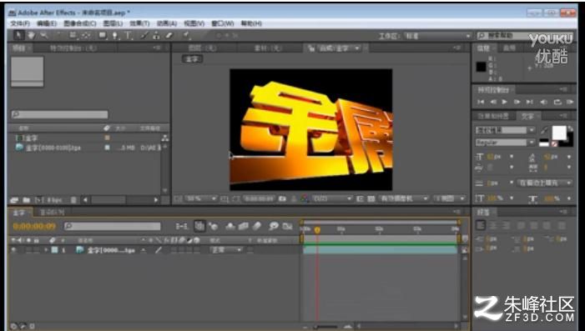Select the Horizontal Type tool
The image size is (585, 331).
click(x=129, y=36)
